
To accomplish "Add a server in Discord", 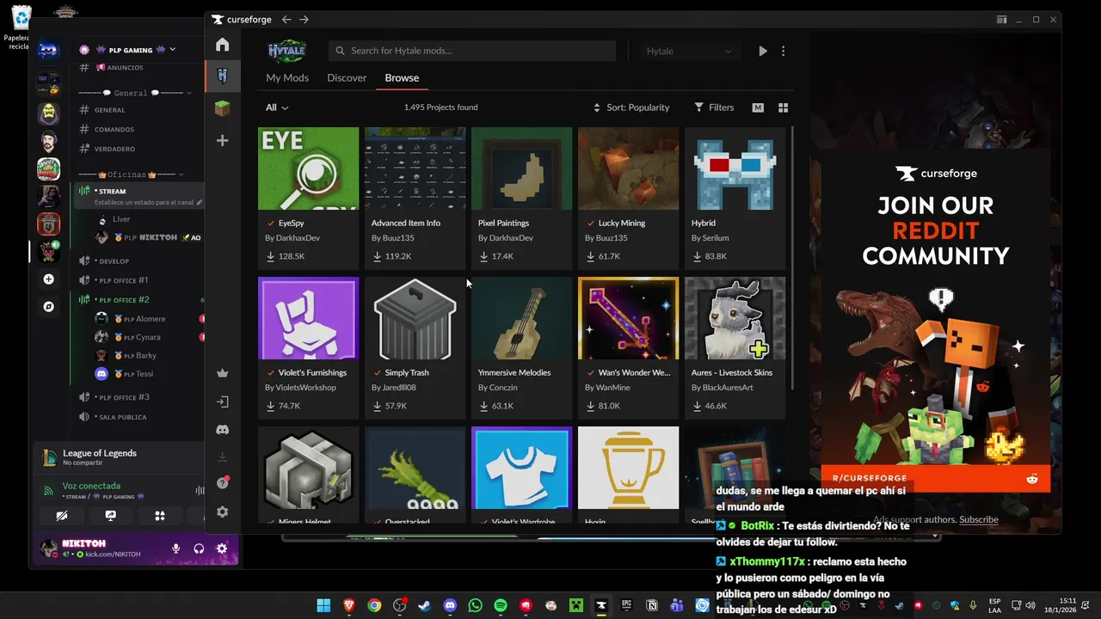I will [49, 279].
